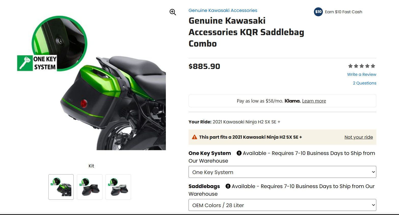Select the second black saddlebags thumbnail
Screen dimensions: 399x215
click(x=90, y=187)
